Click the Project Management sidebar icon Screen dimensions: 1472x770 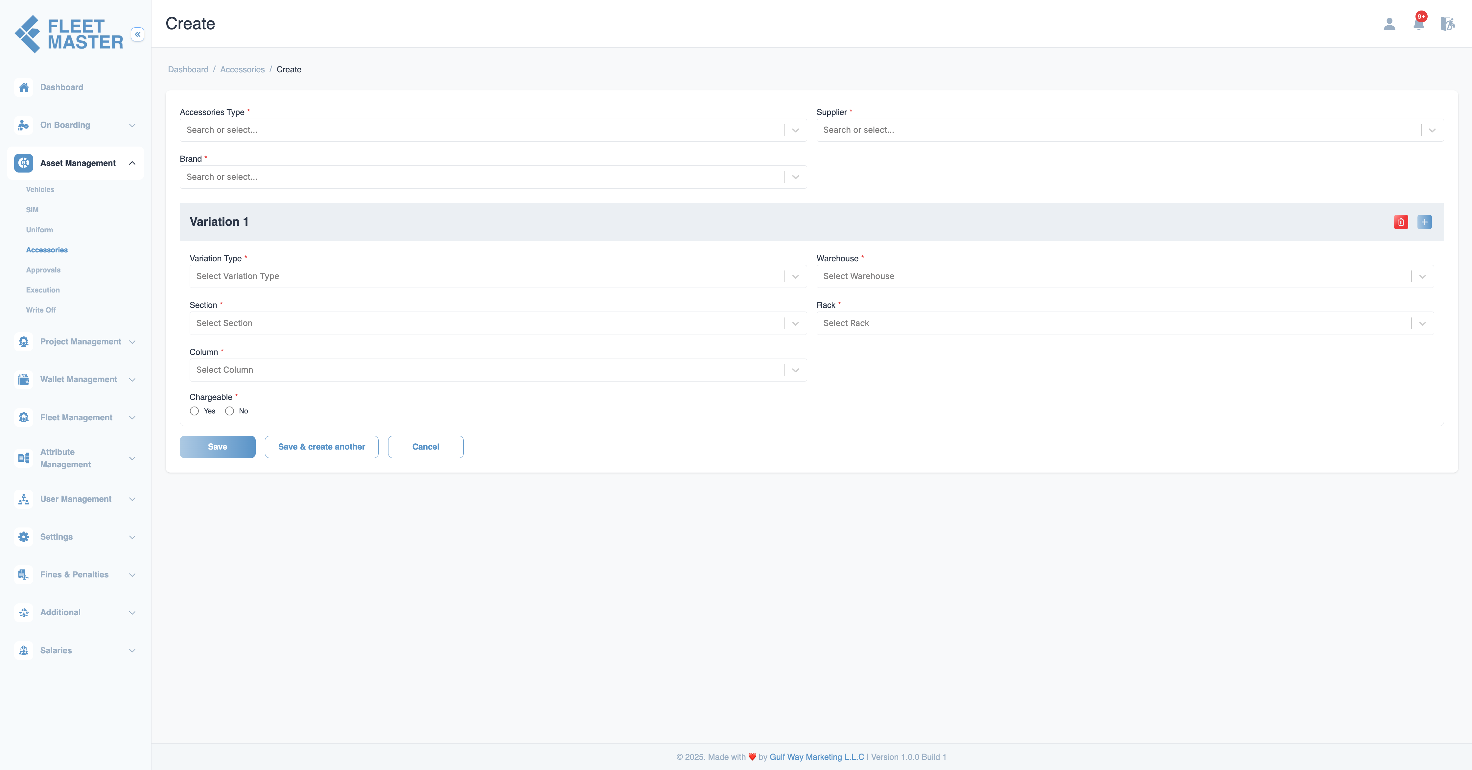pyautogui.click(x=23, y=341)
